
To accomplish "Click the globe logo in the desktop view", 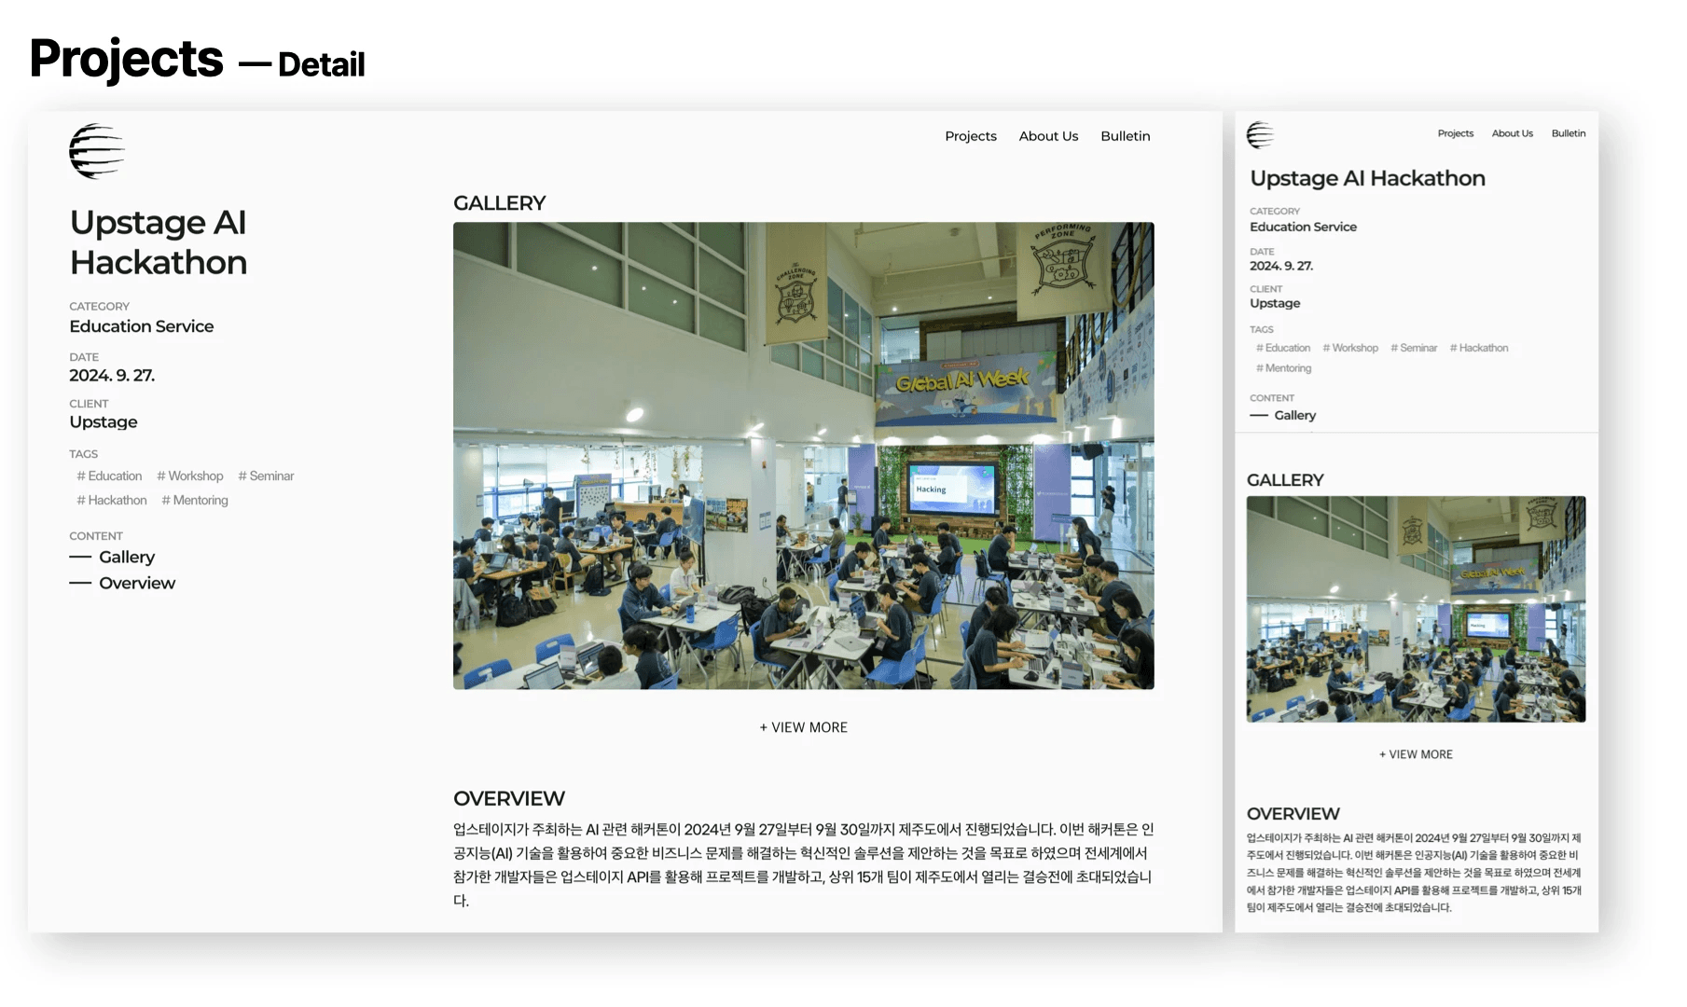I will [97, 151].
